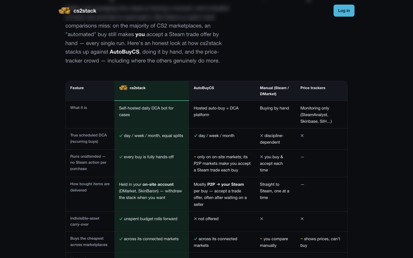The image size is (413, 258).
Task: Click 'Runs unattended — no Steam action' label
Action: click(88, 162)
